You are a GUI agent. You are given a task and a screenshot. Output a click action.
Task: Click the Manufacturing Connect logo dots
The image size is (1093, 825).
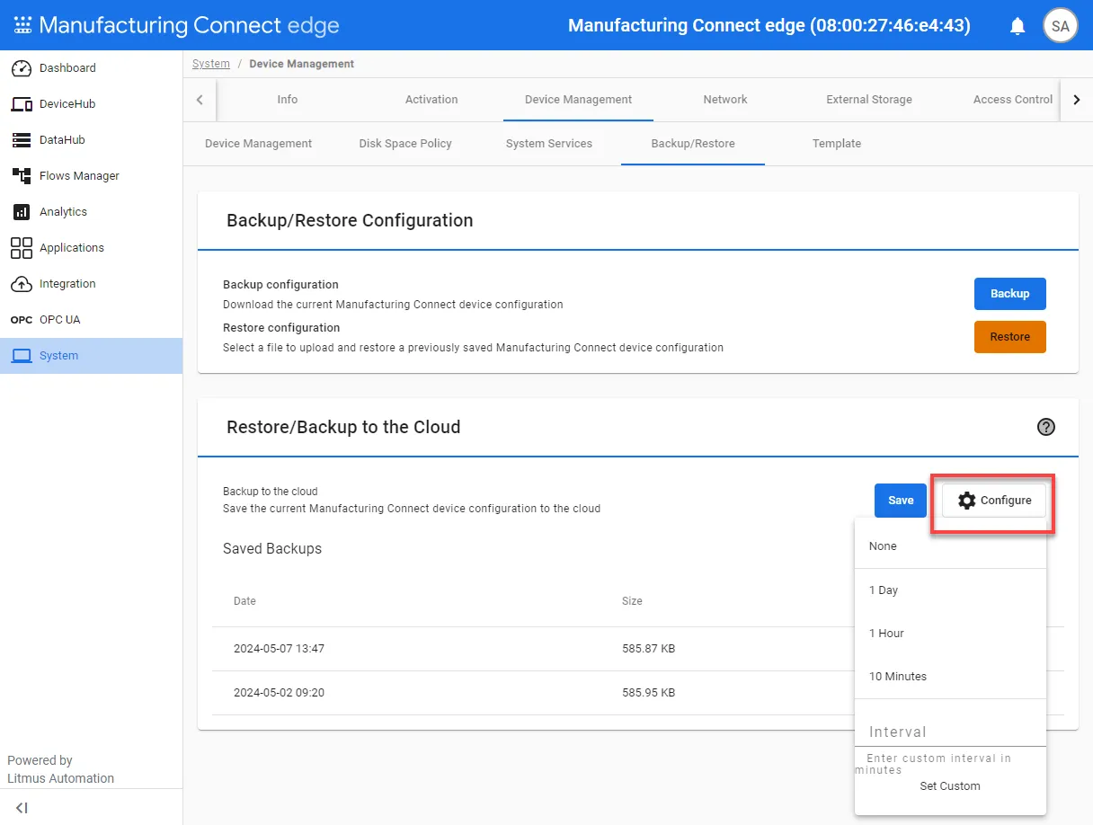(22, 25)
